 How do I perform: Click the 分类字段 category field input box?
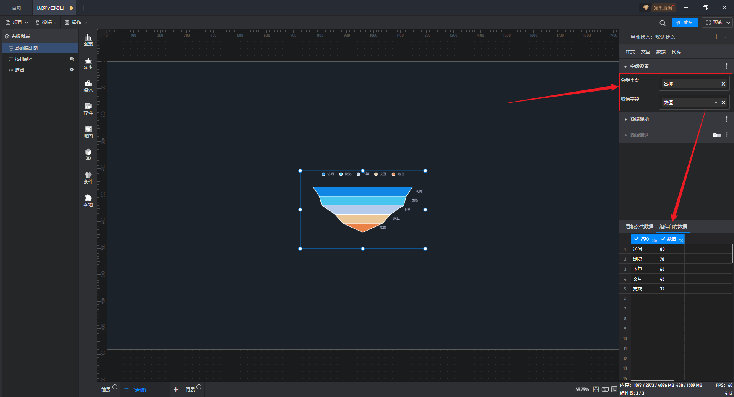(694, 84)
